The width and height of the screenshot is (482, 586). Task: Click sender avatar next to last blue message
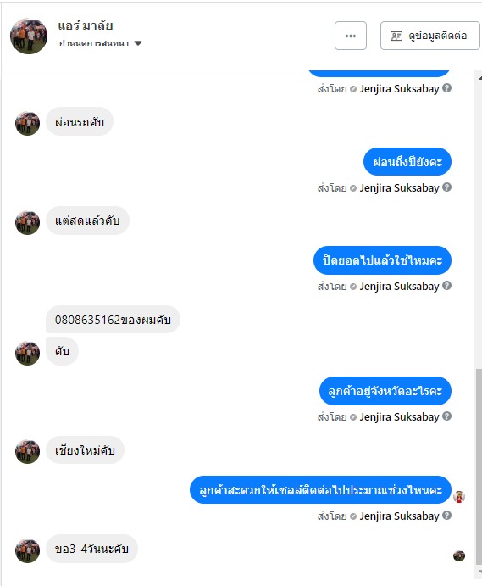click(x=459, y=497)
